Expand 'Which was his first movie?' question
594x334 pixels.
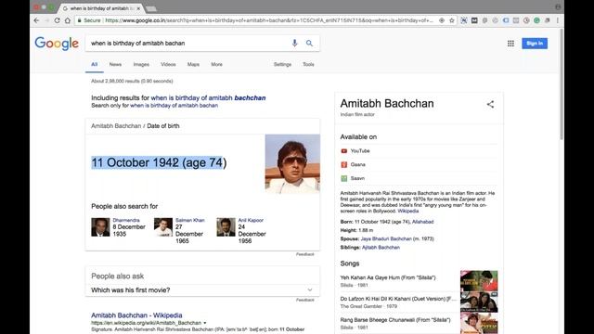pyautogui.click(x=202, y=290)
